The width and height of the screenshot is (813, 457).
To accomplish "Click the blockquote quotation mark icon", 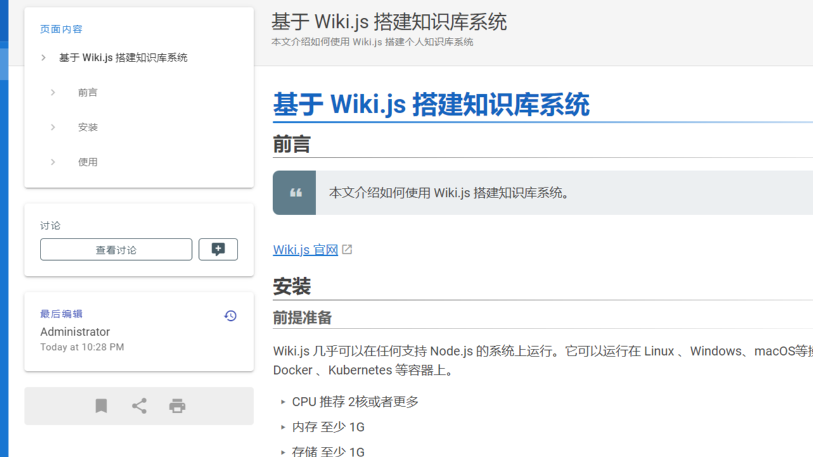I will [295, 192].
